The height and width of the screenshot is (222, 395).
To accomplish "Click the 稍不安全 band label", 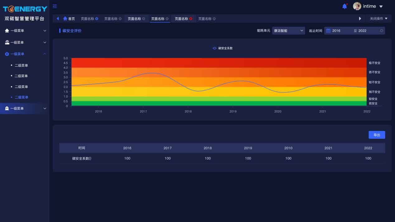I will (x=374, y=92).
